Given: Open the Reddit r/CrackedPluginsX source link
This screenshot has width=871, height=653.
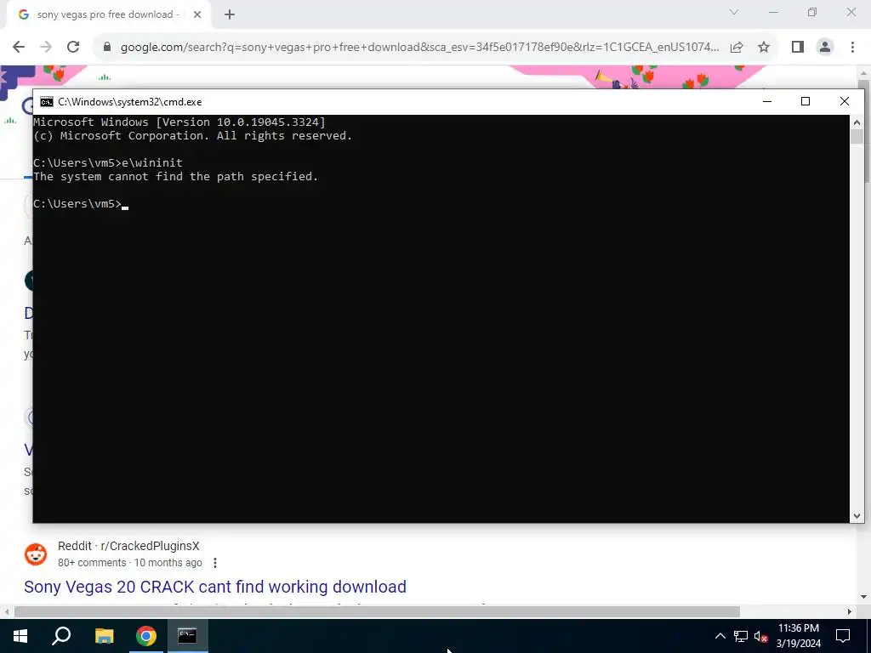Looking at the screenshot, I should coord(128,546).
